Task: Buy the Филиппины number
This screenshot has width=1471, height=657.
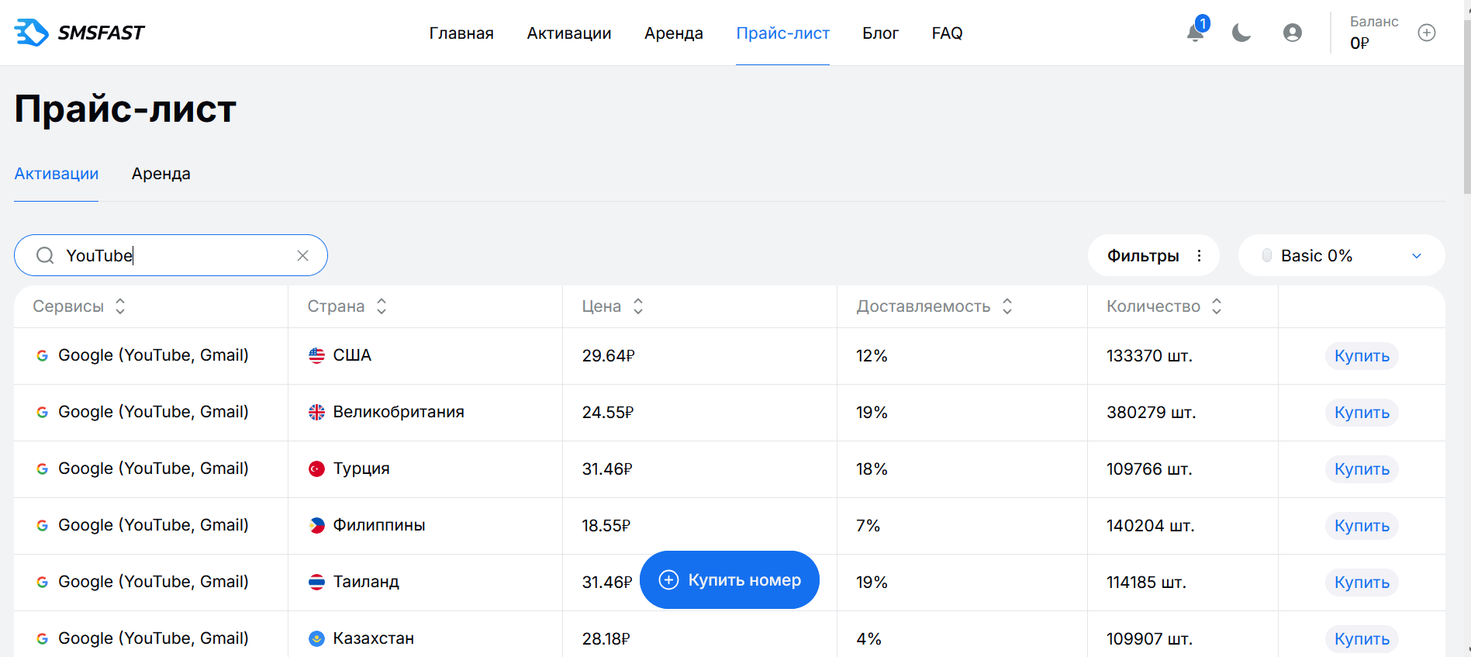Action: click(1362, 526)
